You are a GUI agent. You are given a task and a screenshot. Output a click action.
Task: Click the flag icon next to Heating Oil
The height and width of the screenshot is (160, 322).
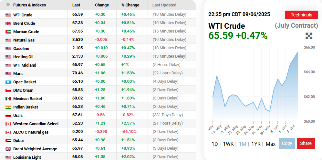(x=8, y=57)
